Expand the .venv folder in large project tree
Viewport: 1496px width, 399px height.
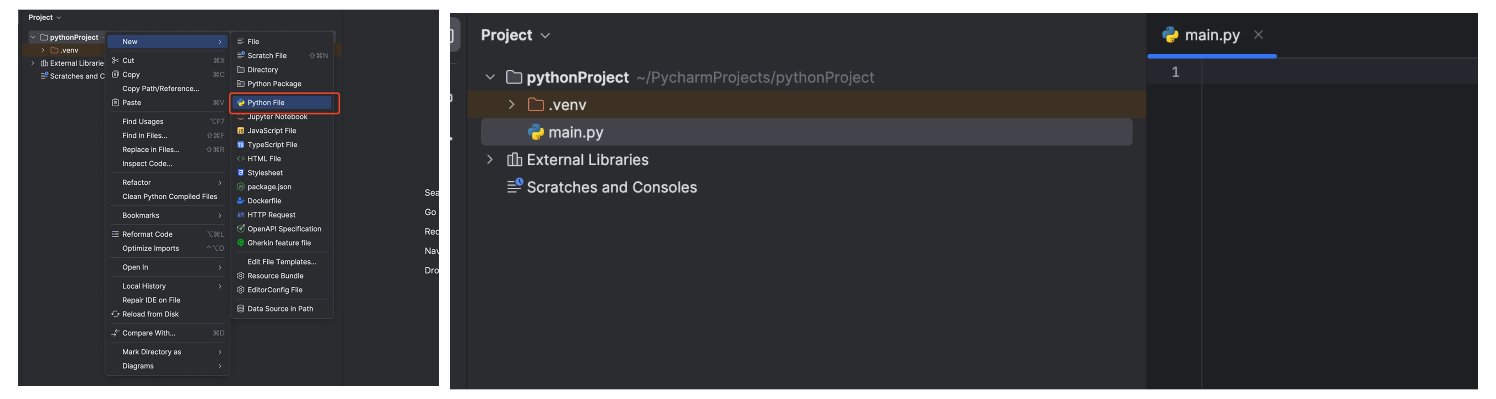pos(511,104)
